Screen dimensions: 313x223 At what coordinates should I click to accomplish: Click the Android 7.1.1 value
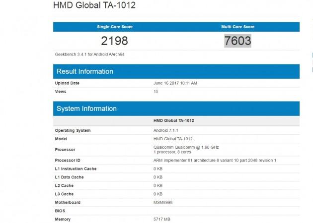click(165, 130)
